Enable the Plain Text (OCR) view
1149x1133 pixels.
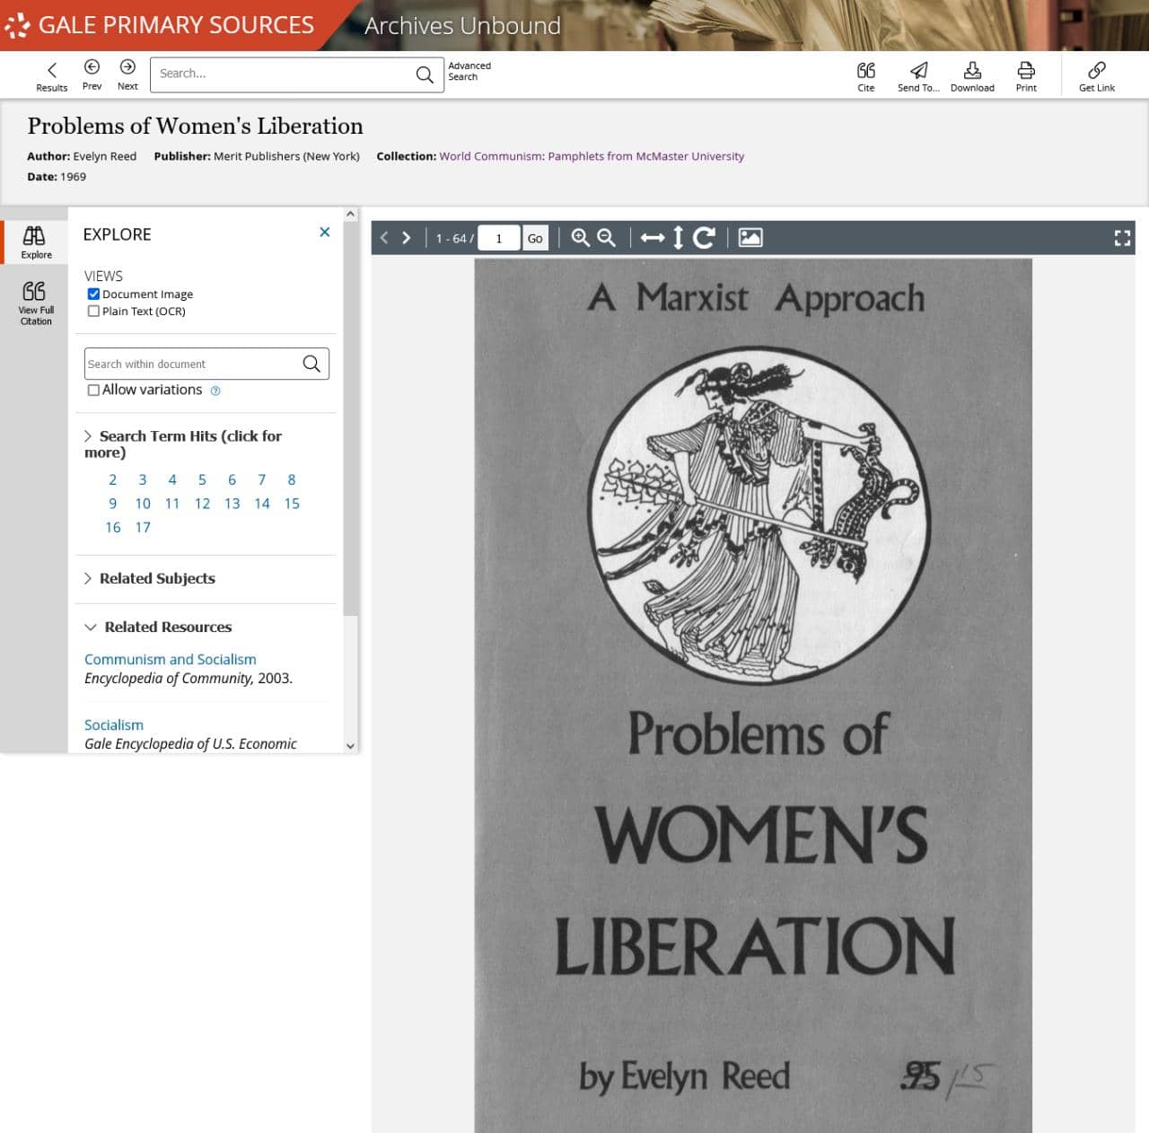coord(93,312)
